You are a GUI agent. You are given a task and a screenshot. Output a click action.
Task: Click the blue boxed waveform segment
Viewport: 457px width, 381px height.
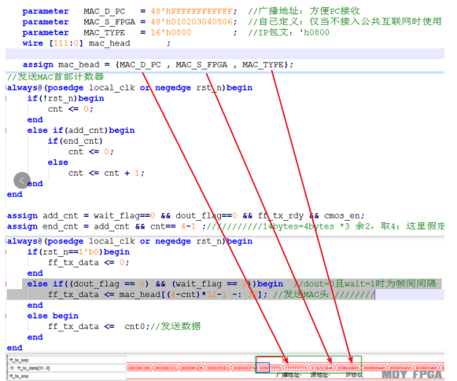264,368
